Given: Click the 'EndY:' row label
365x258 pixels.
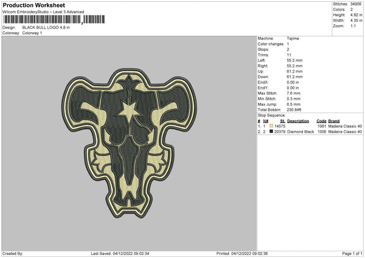Looking at the screenshot, I should [x=263, y=88].
